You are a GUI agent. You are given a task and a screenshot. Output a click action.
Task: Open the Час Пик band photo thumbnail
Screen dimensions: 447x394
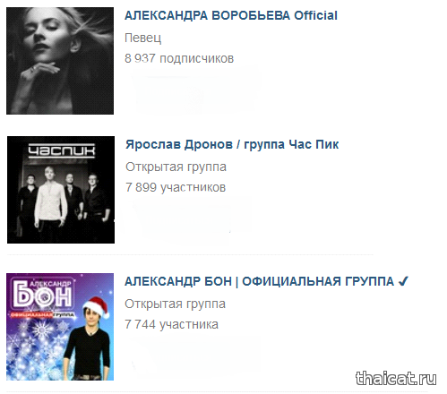tap(61, 190)
